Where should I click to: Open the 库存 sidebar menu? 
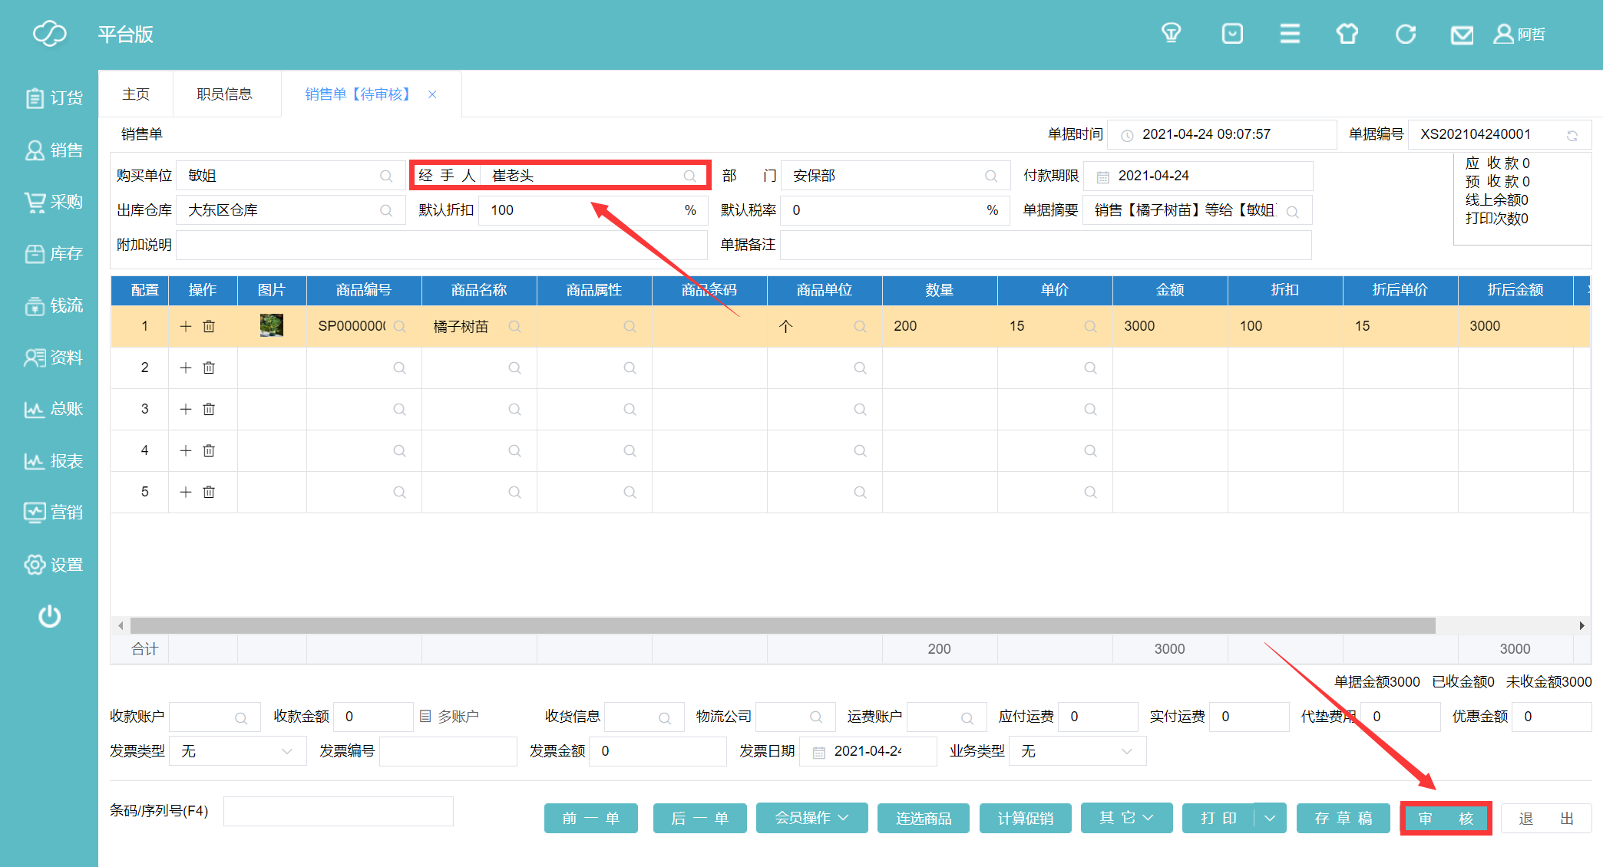point(53,254)
